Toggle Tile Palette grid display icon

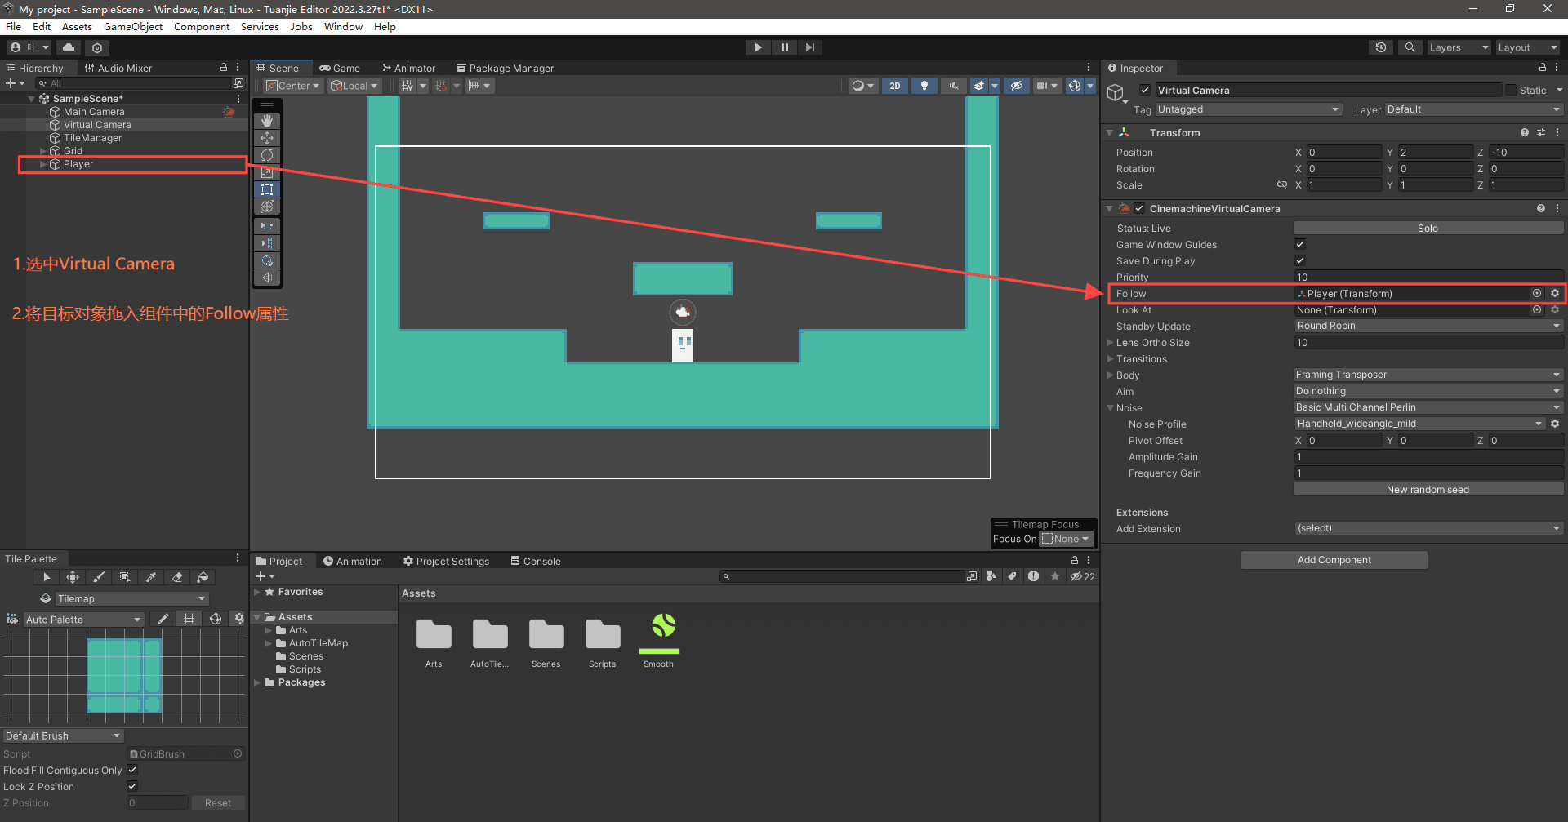[189, 620]
